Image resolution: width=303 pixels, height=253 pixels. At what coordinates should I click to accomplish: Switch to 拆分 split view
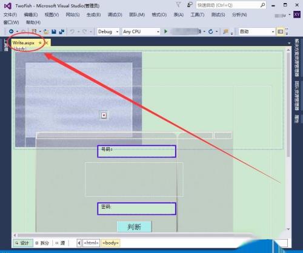click(x=42, y=243)
